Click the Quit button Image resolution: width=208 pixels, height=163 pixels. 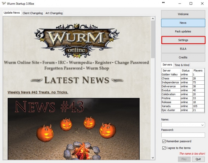(x=198, y=159)
